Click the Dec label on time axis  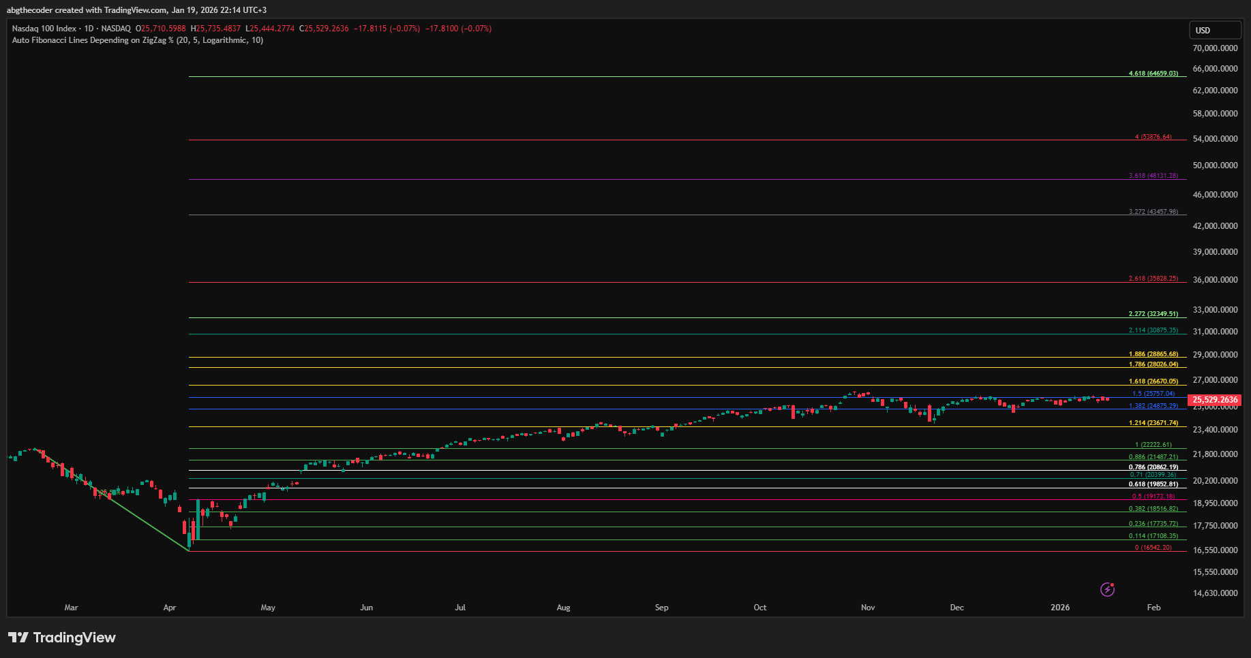[x=957, y=608]
